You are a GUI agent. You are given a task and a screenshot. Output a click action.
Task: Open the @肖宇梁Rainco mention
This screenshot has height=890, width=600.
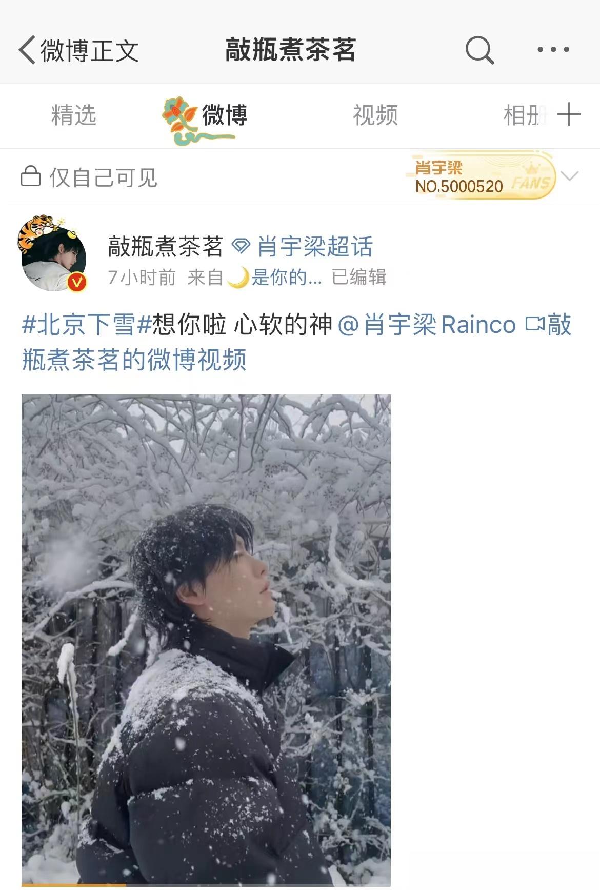coord(427,324)
